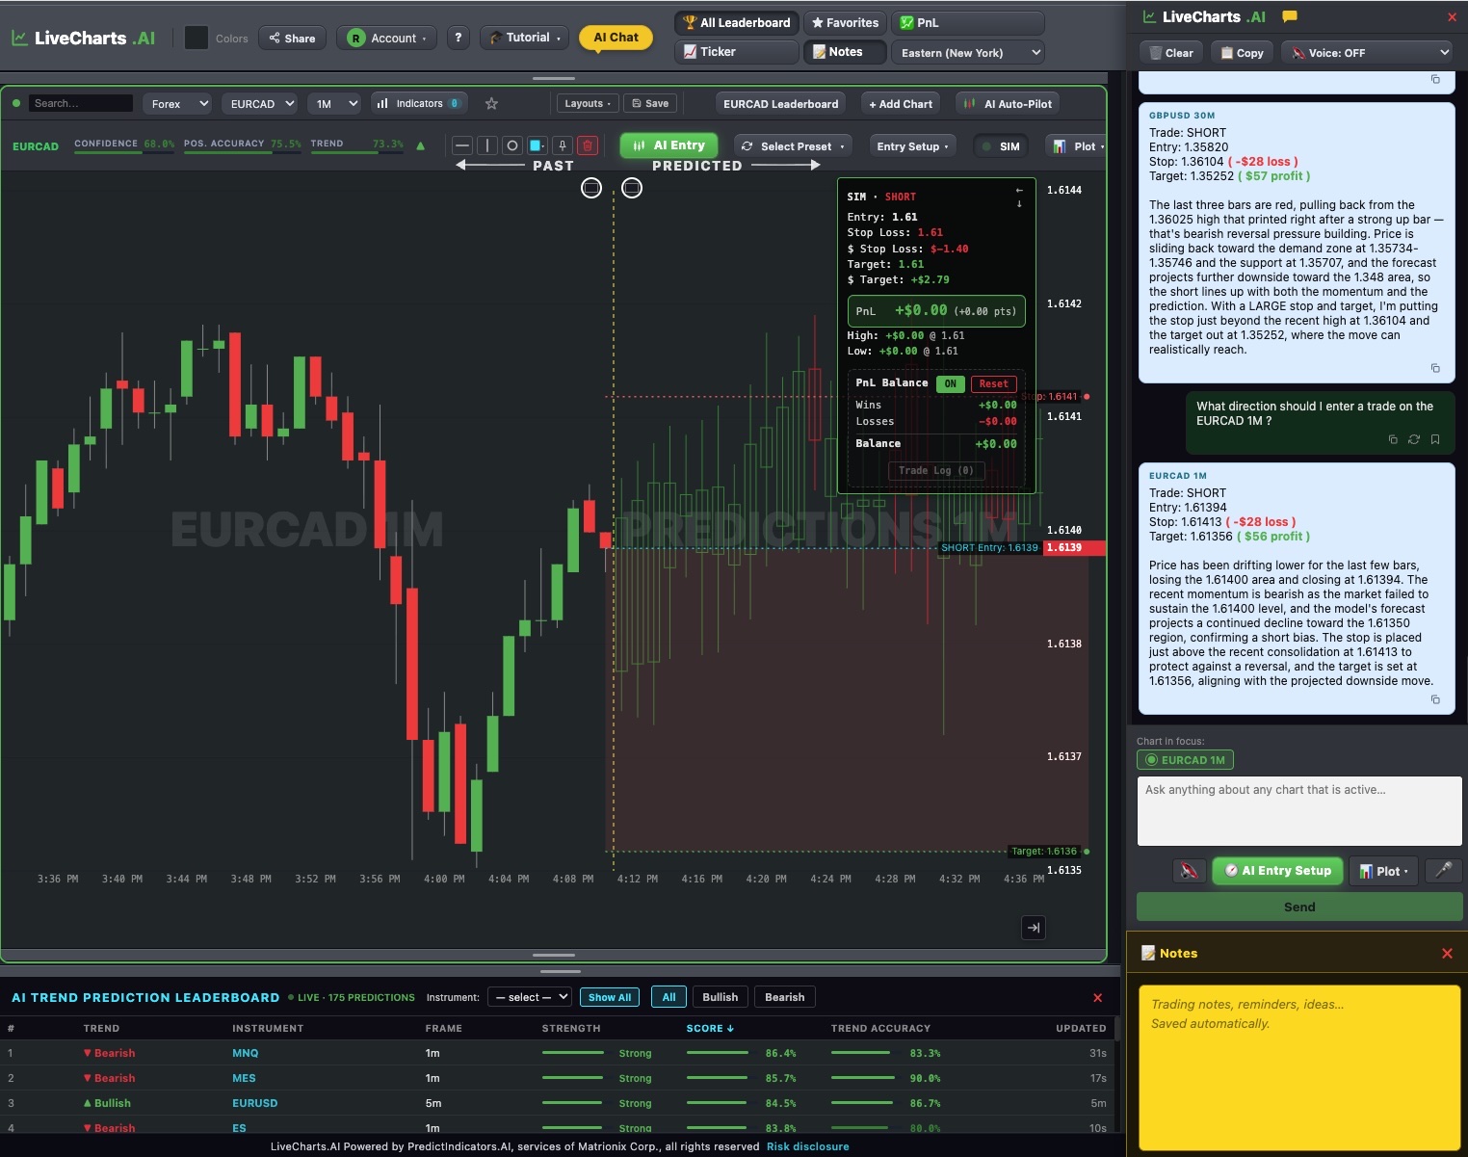Toggle the Favorites panel
The width and height of the screenshot is (1468, 1157).
[x=845, y=22]
